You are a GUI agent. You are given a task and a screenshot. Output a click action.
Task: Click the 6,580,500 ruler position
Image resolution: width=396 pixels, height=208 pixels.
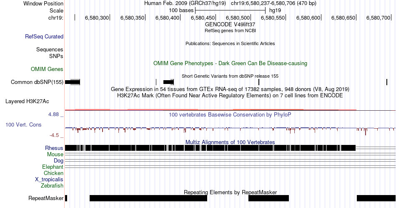click(x=238, y=18)
